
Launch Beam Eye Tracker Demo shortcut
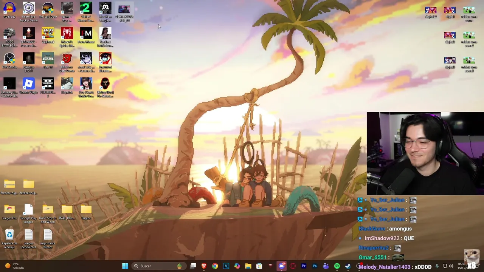click(x=29, y=12)
